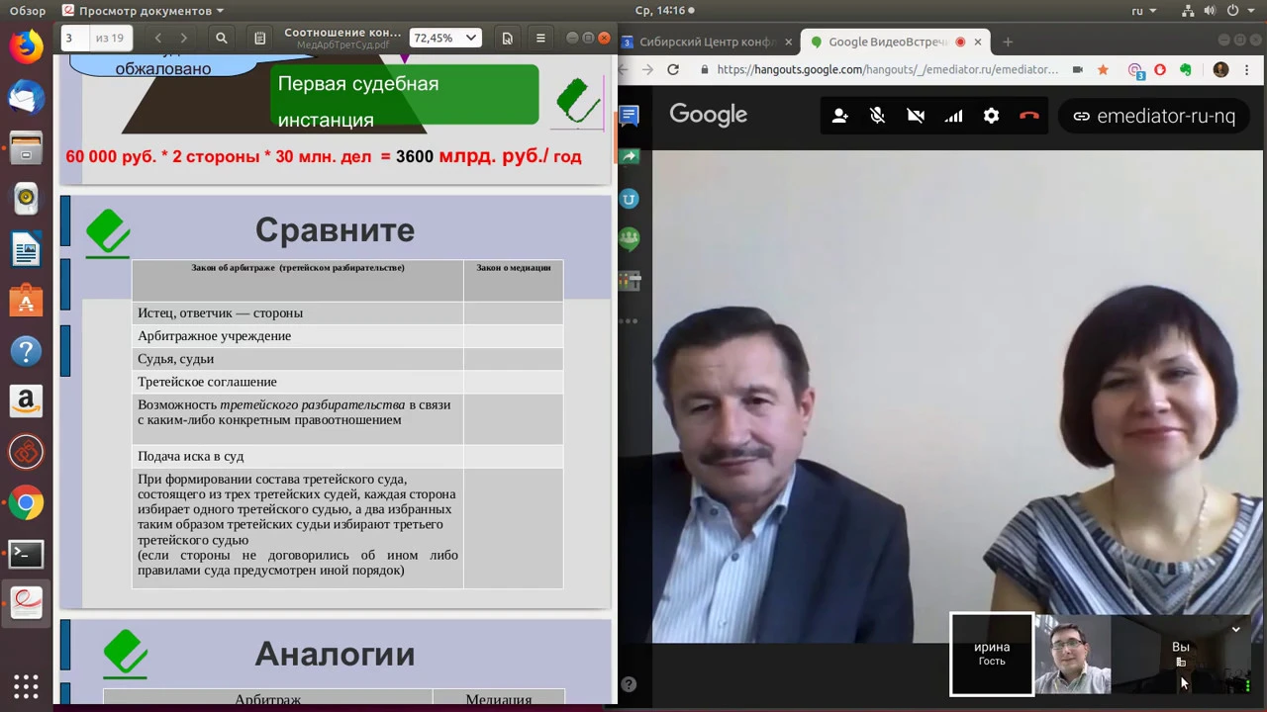The image size is (1267, 712).
Task: Open the Opera-like red extension icon
Action: 1160,69
